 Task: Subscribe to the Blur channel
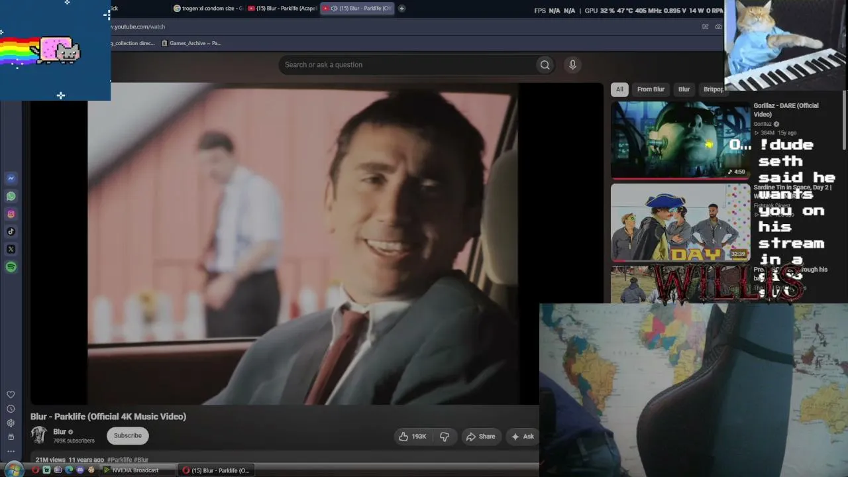(127, 436)
